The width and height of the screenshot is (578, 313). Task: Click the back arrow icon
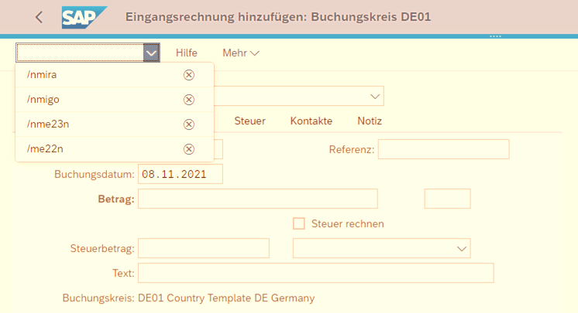tap(40, 17)
